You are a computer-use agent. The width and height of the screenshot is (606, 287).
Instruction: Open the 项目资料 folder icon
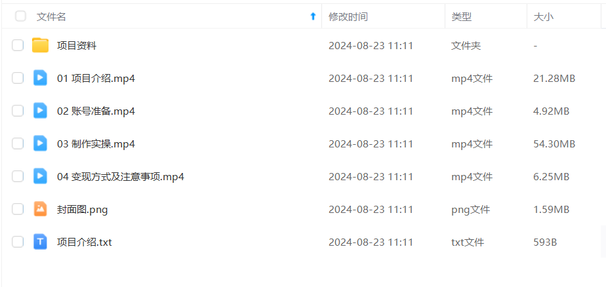click(x=40, y=46)
